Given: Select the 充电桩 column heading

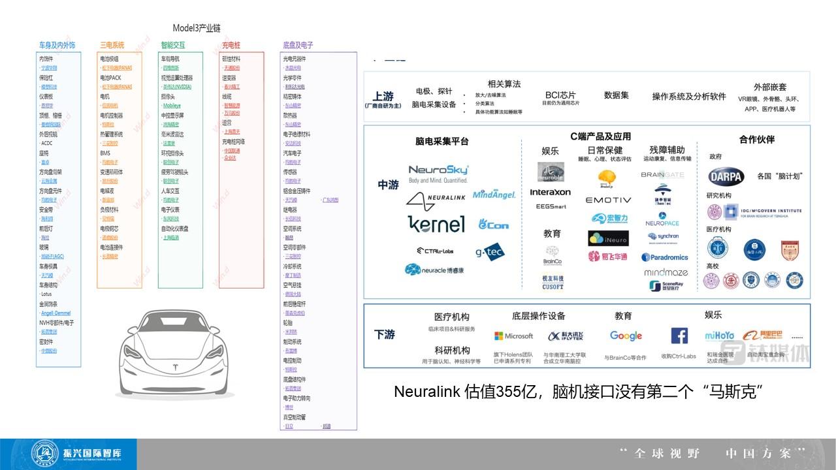Looking at the screenshot, I should click(231, 45).
